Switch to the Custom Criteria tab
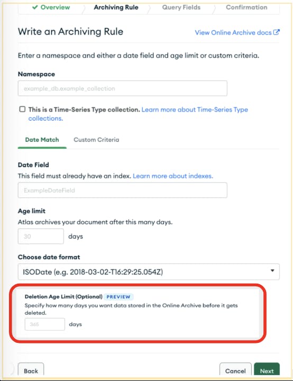This screenshot has width=293, height=381. 96,140
